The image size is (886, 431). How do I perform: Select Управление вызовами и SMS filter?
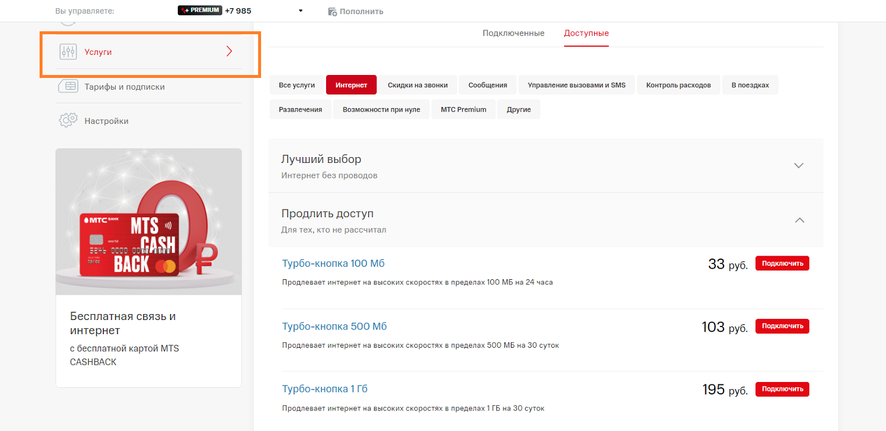pyautogui.click(x=576, y=85)
